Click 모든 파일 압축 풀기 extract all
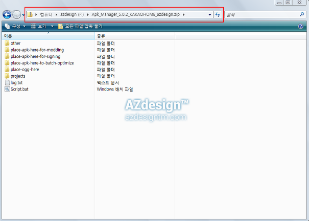Viewport: 309px width, 221px height. click(80, 26)
